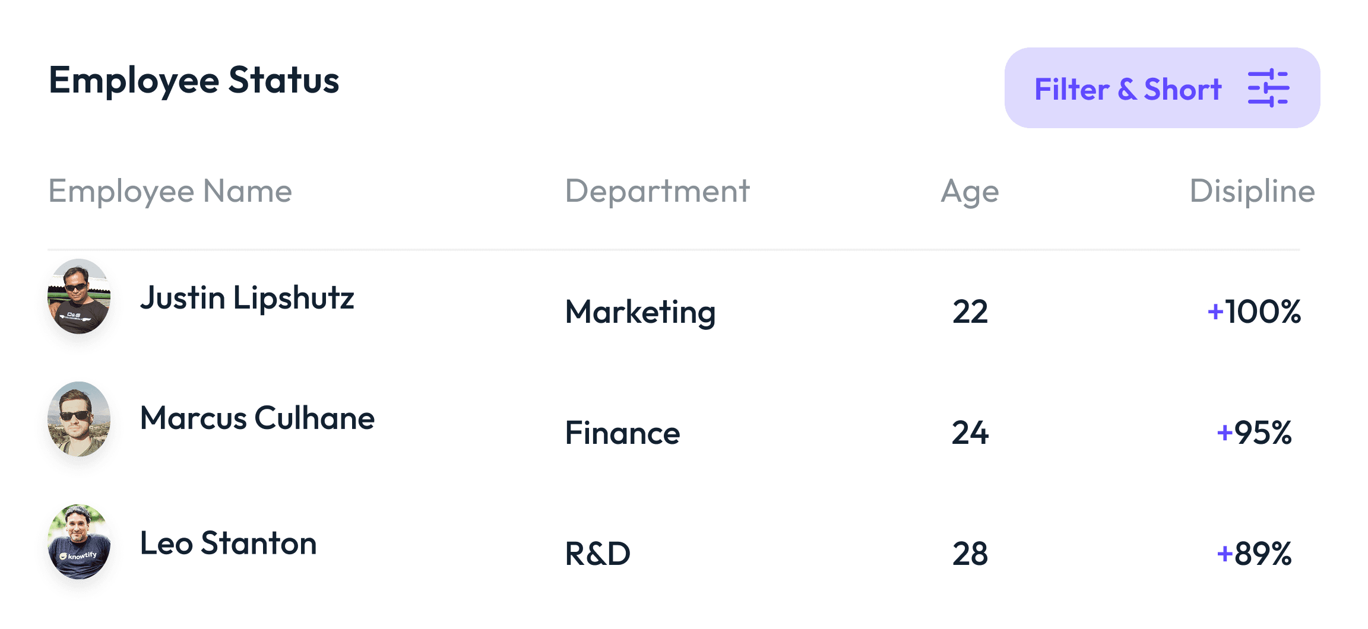Image resolution: width=1368 pixels, height=629 pixels.
Task: Open Leo Stanton's avatar photo
Action: (79, 542)
